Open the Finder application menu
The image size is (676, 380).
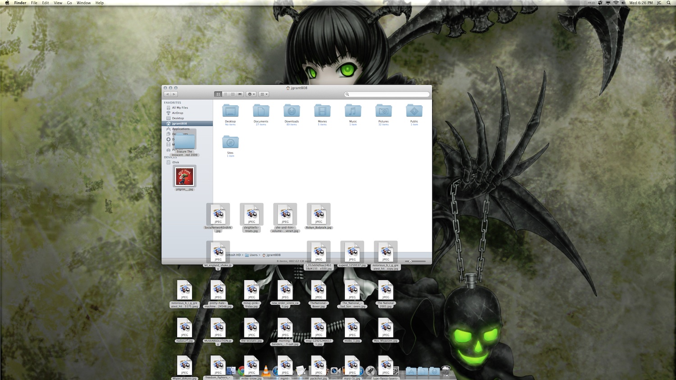pos(20,3)
